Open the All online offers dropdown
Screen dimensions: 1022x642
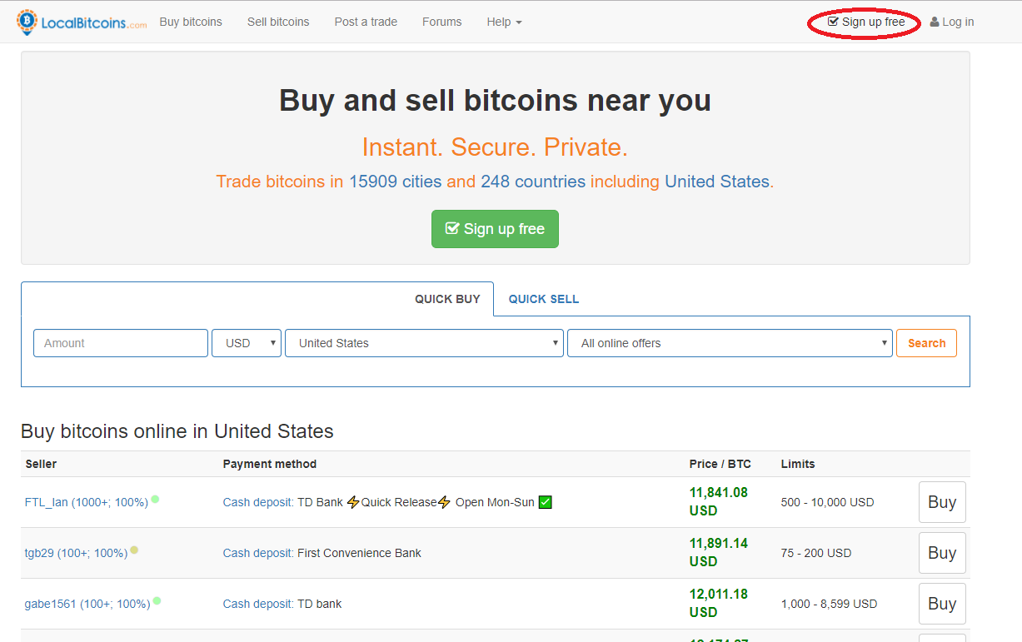click(x=729, y=343)
